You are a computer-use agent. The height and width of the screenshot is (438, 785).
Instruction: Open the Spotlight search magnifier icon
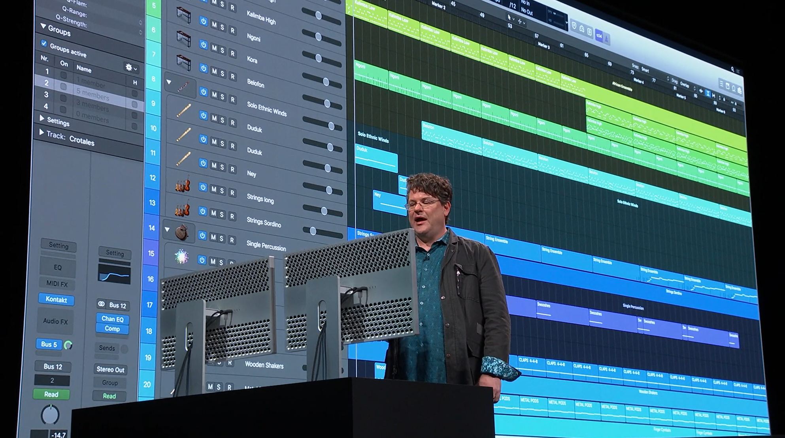click(732, 69)
